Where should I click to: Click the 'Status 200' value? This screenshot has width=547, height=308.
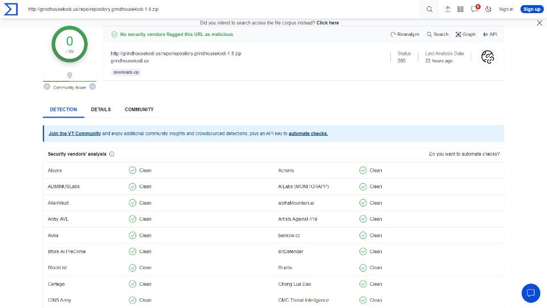point(402,61)
